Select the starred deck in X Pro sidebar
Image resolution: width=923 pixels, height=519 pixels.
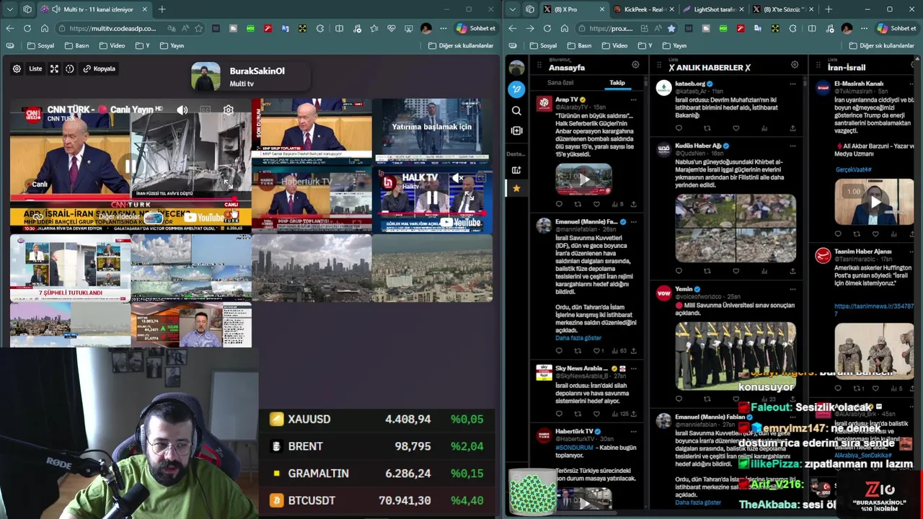coord(516,188)
